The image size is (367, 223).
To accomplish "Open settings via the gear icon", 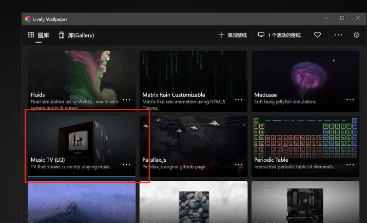I will (356, 35).
